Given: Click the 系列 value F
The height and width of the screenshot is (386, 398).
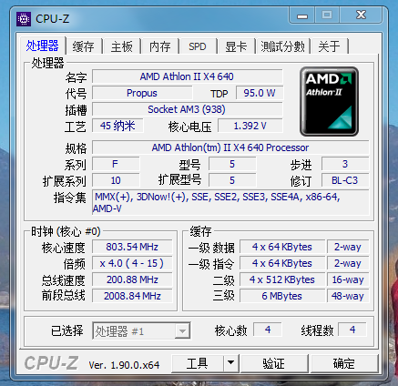Looking at the screenshot, I should [x=116, y=164].
